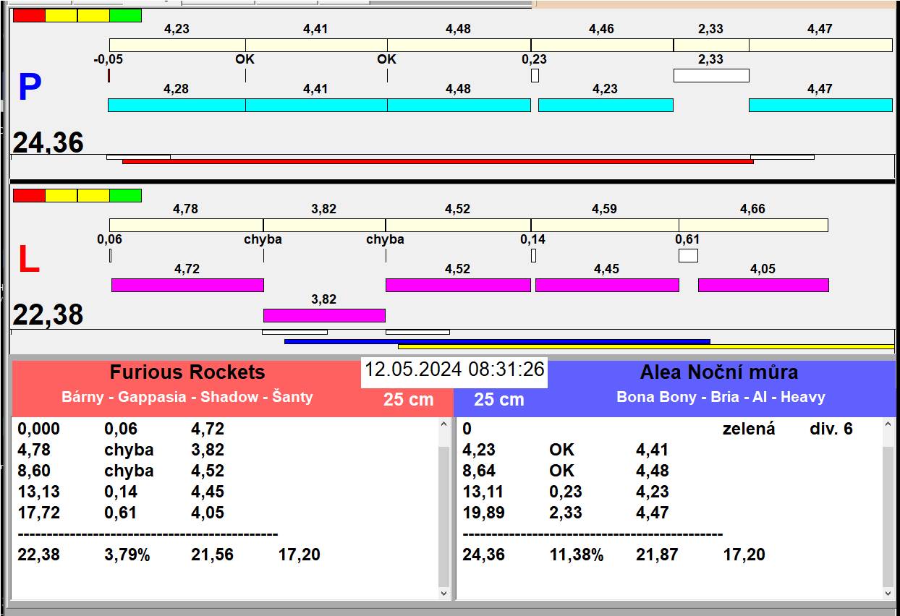Click the small 0,23 changeover box in lane P
Image resolution: width=900 pixels, height=616 pixels.
[x=535, y=75]
